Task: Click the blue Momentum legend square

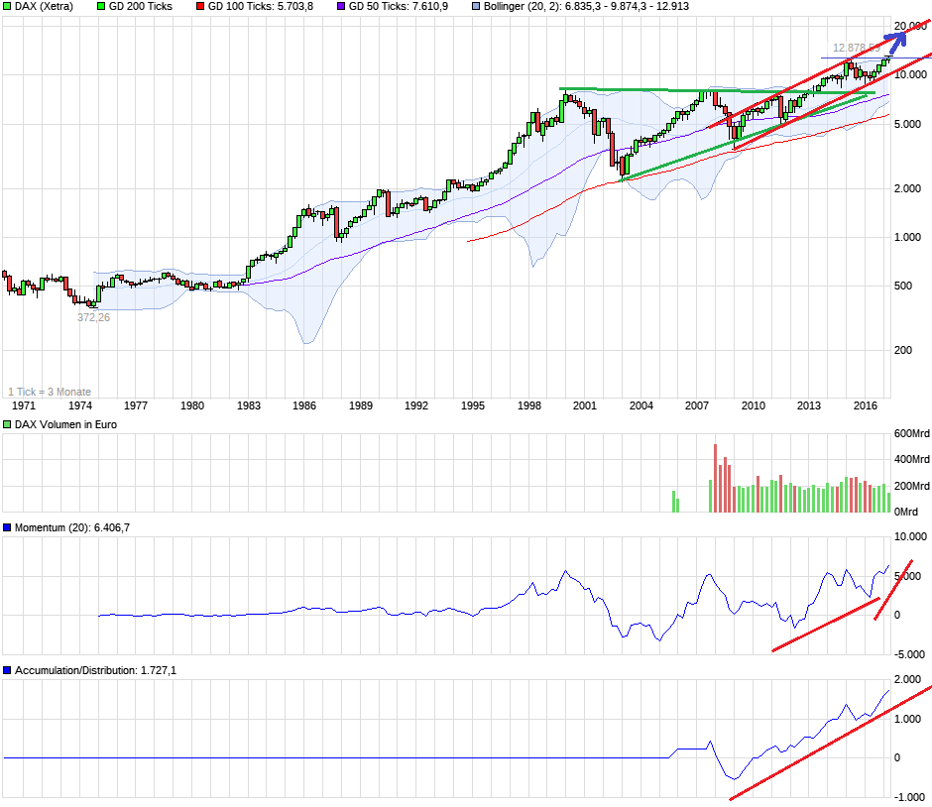Action: click(7, 527)
